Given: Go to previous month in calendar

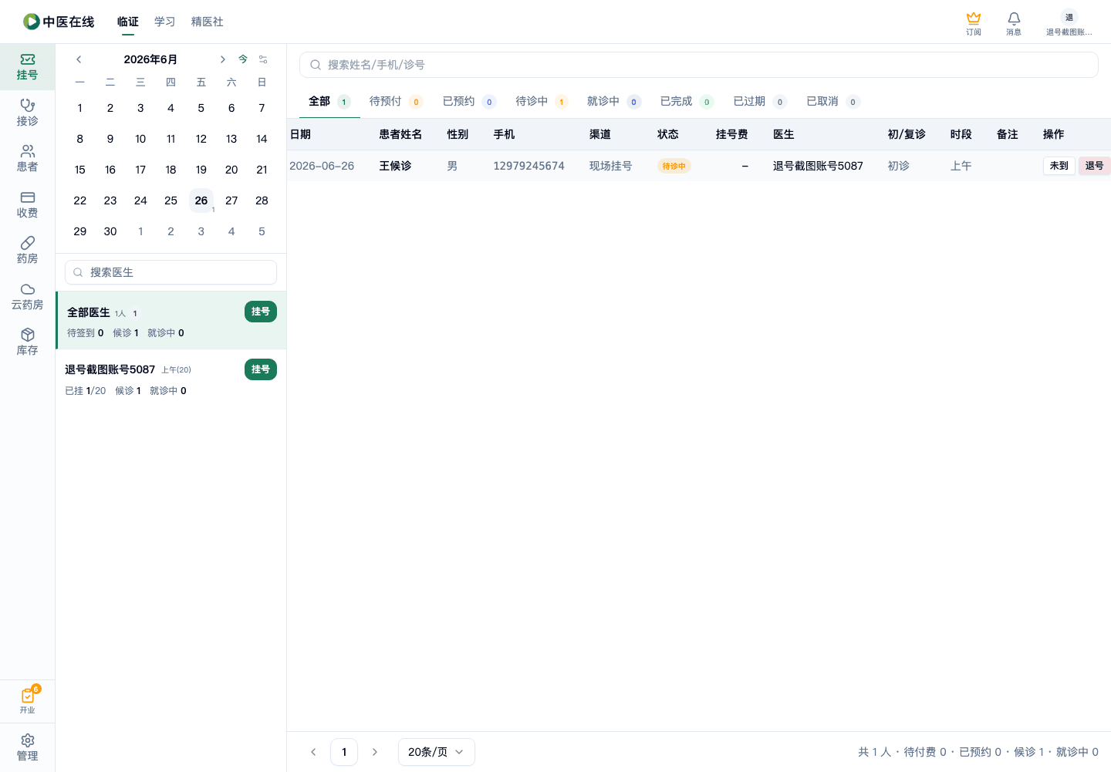Looking at the screenshot, I should [x=79, y=59].
